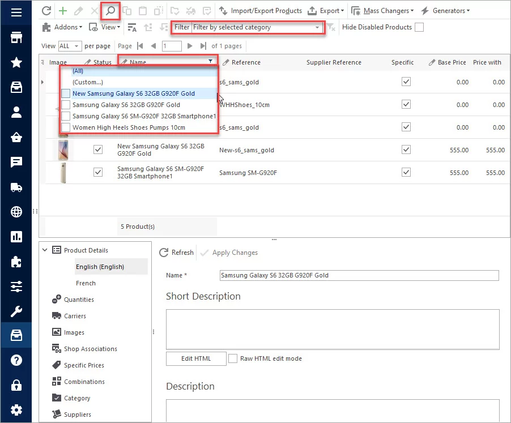Check the 'Women High Heels Shoes Pumps 10cm' filter box

66,127
